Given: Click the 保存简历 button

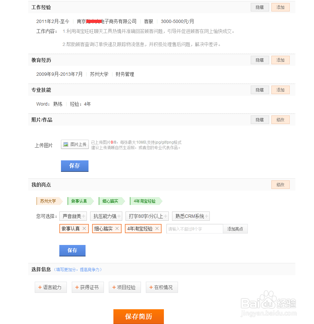Looking at the screenshot, I should [138, 316].
